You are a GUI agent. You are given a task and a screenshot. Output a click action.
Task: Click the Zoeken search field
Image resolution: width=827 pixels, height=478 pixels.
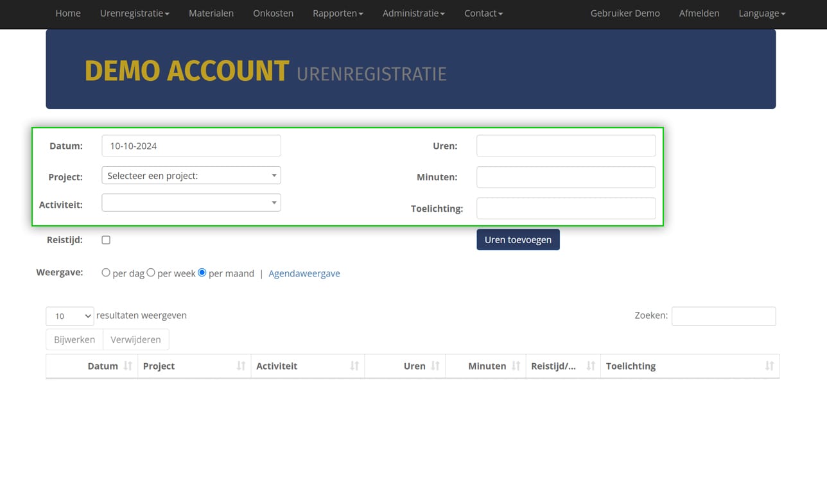click(x=723, y=316)
